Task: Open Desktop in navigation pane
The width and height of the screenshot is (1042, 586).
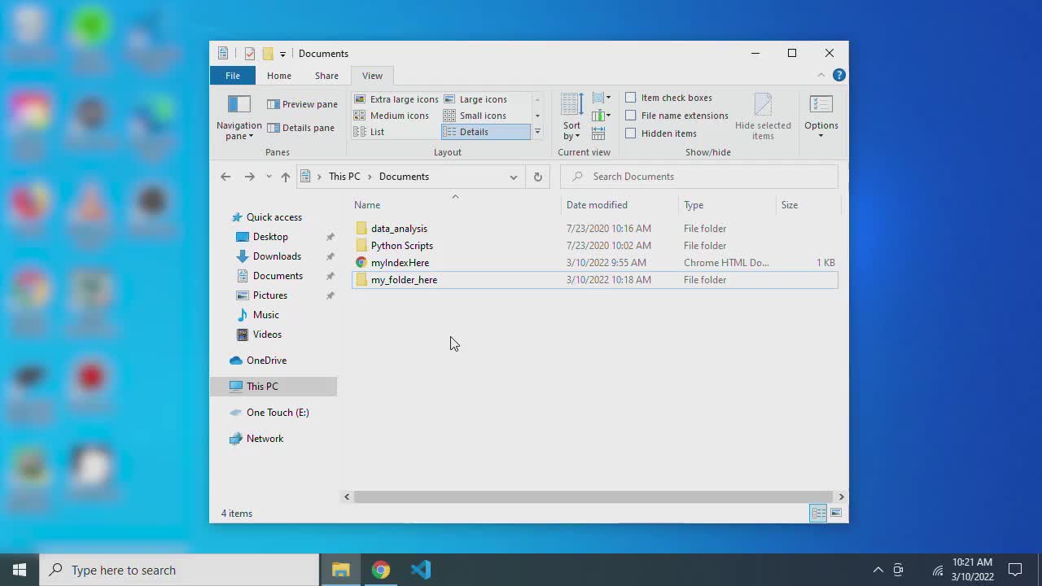Action: pos(270,237)
